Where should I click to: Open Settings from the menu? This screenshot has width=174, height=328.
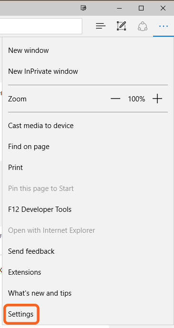click(20, 314)
